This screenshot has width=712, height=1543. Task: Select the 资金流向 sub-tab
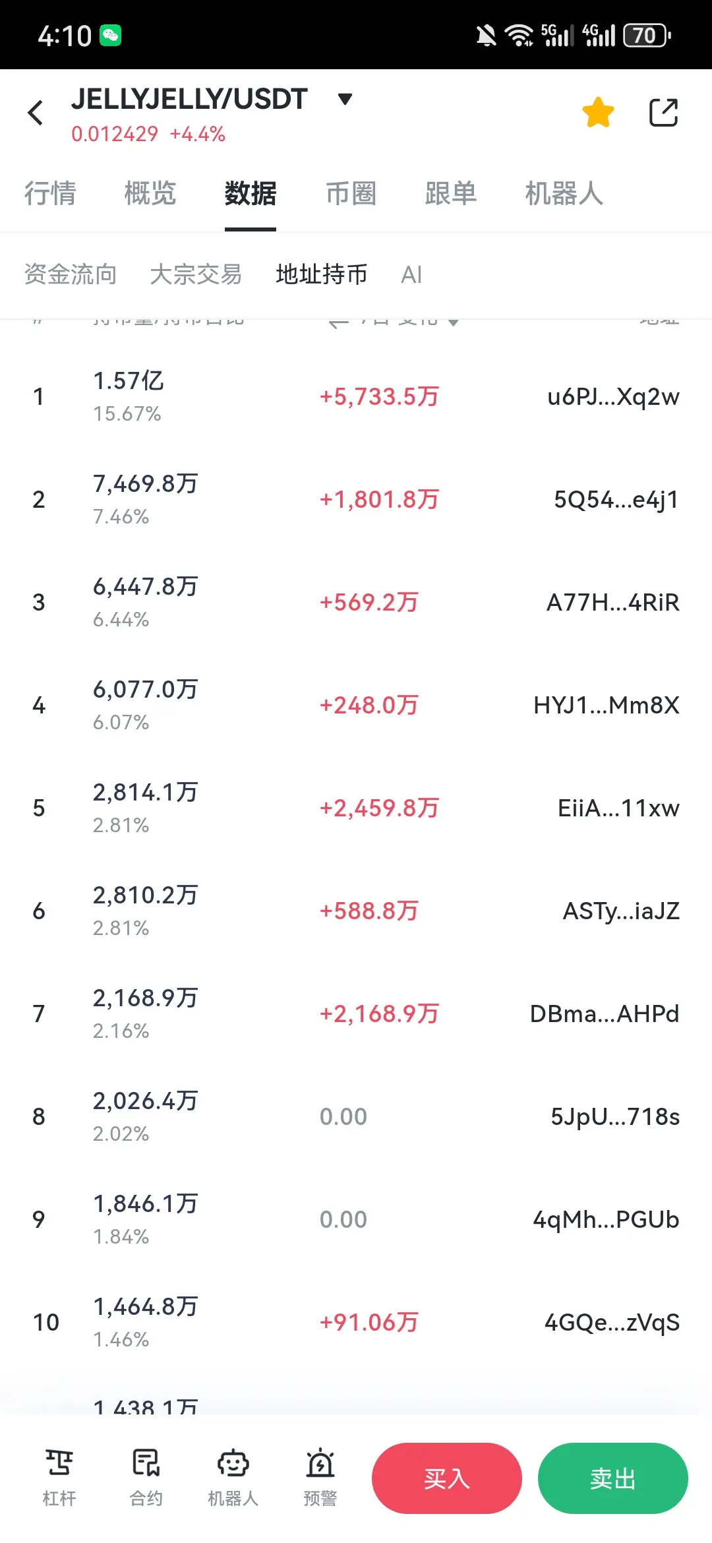click(71, 274)
